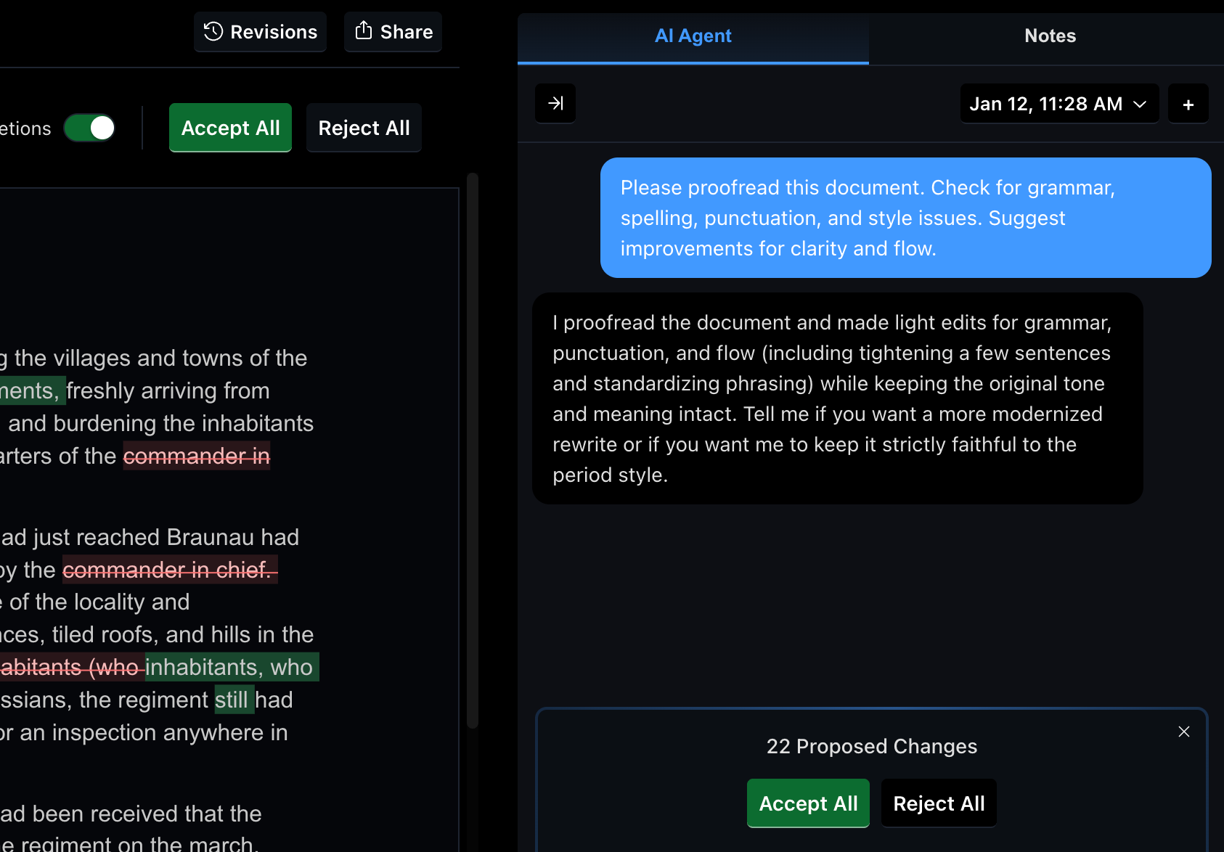Collapse the AI Agent panel with arrow icon
The width and height of the screenshot is (1224, 852).
(555, 103)
